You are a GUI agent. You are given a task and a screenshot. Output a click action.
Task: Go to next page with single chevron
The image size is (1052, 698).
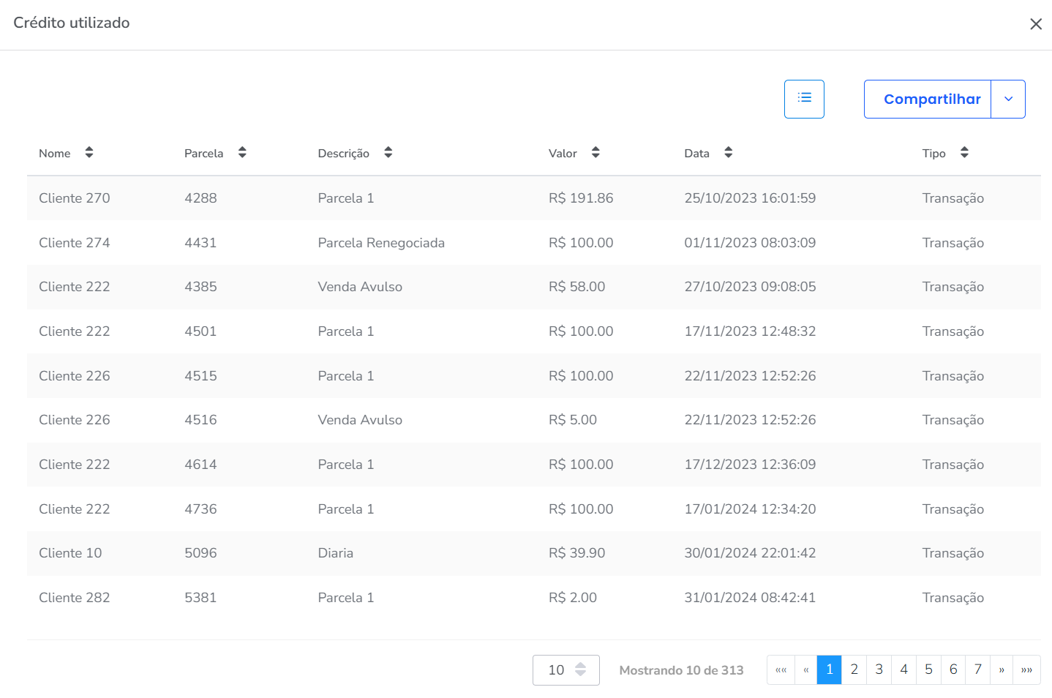pyautogui.click(x=1002, y=669)
